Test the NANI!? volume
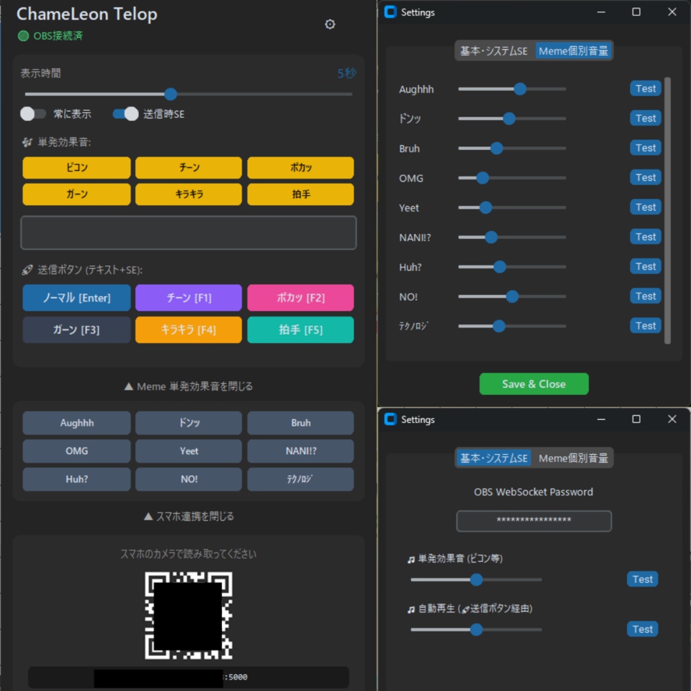This screenshot has height=691, width=691. (x=645, y=237)
